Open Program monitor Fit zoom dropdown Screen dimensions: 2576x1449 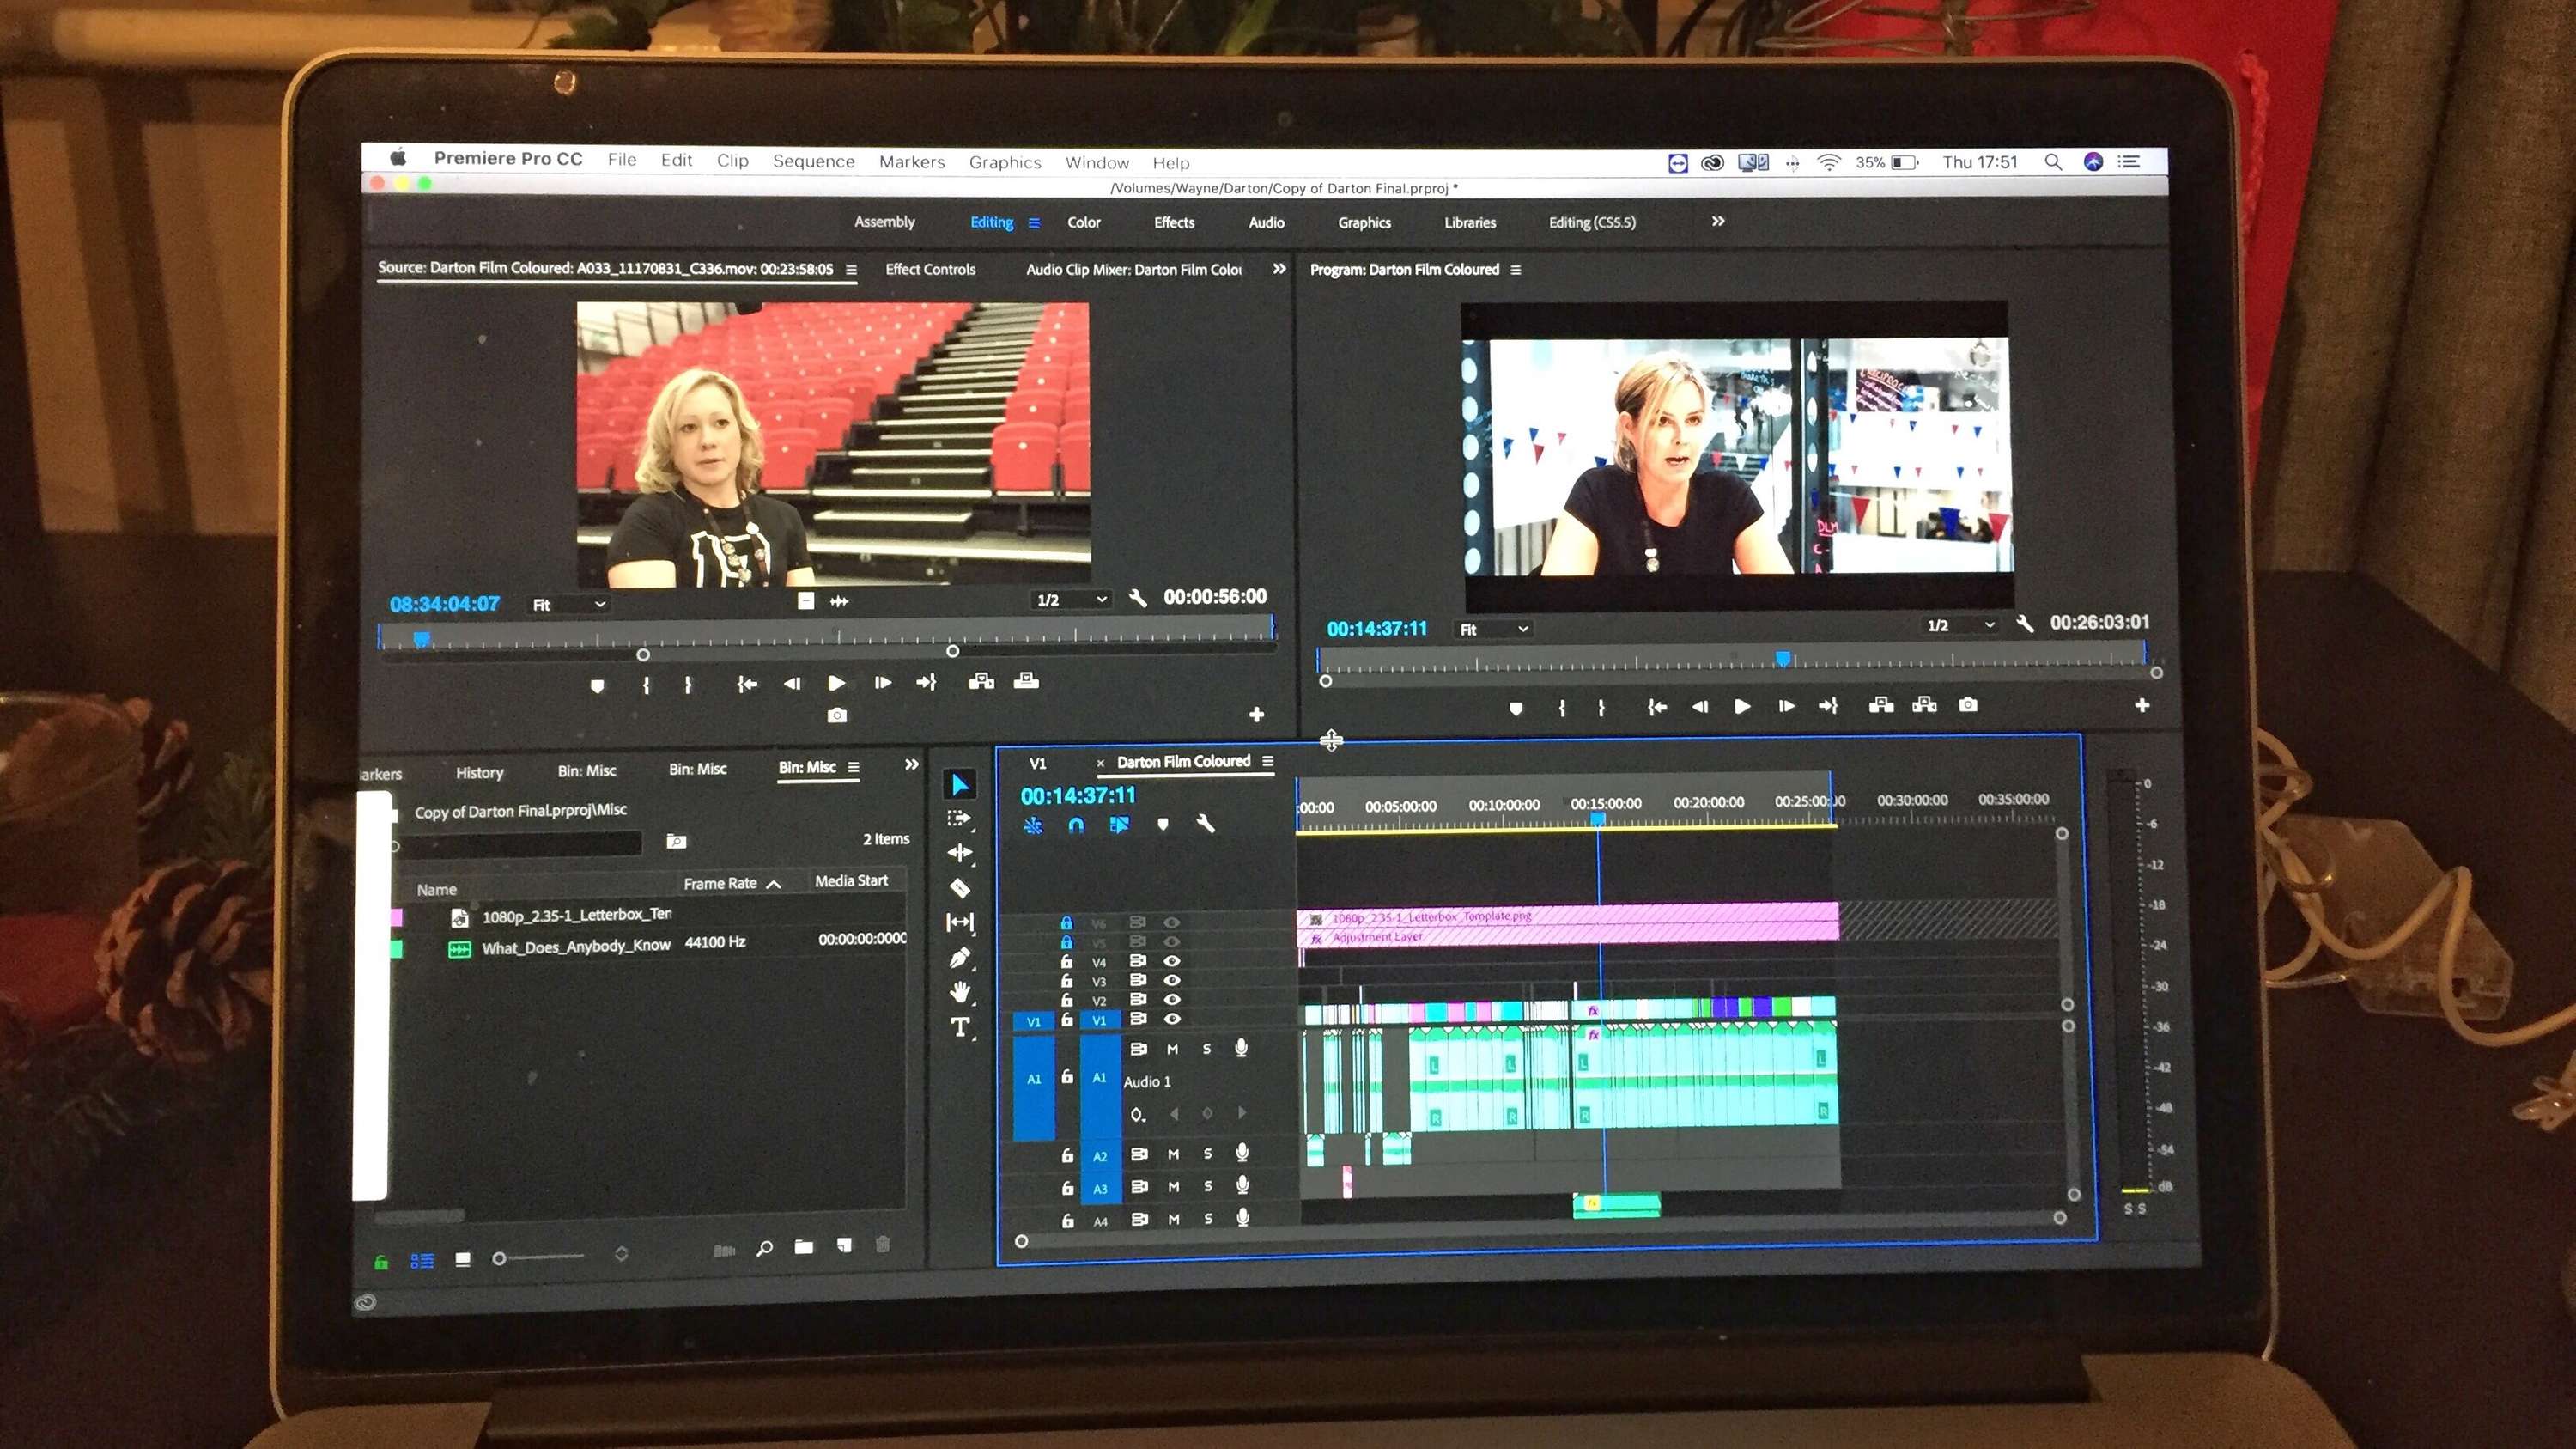[1494, 629]
